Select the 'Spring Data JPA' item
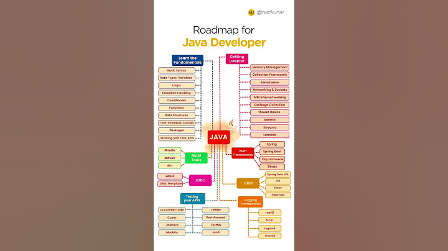The height and width of the screenshot is (251, 448). [278, 175]
